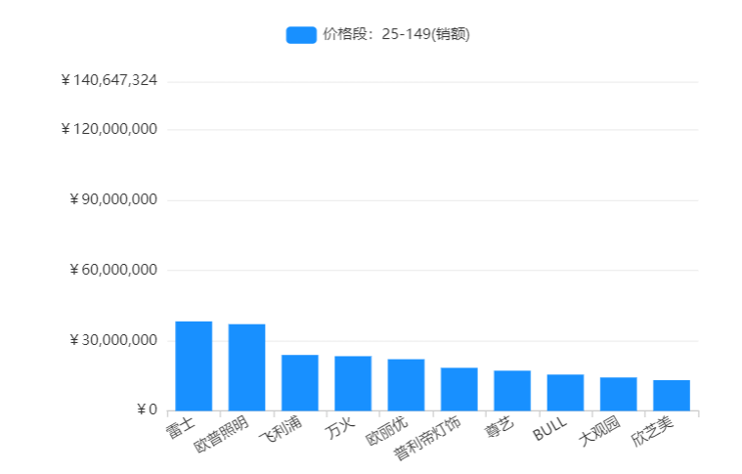742x474 pixels.
Task: Click the 雷士 x-axis label text
Action: (180, 429)
